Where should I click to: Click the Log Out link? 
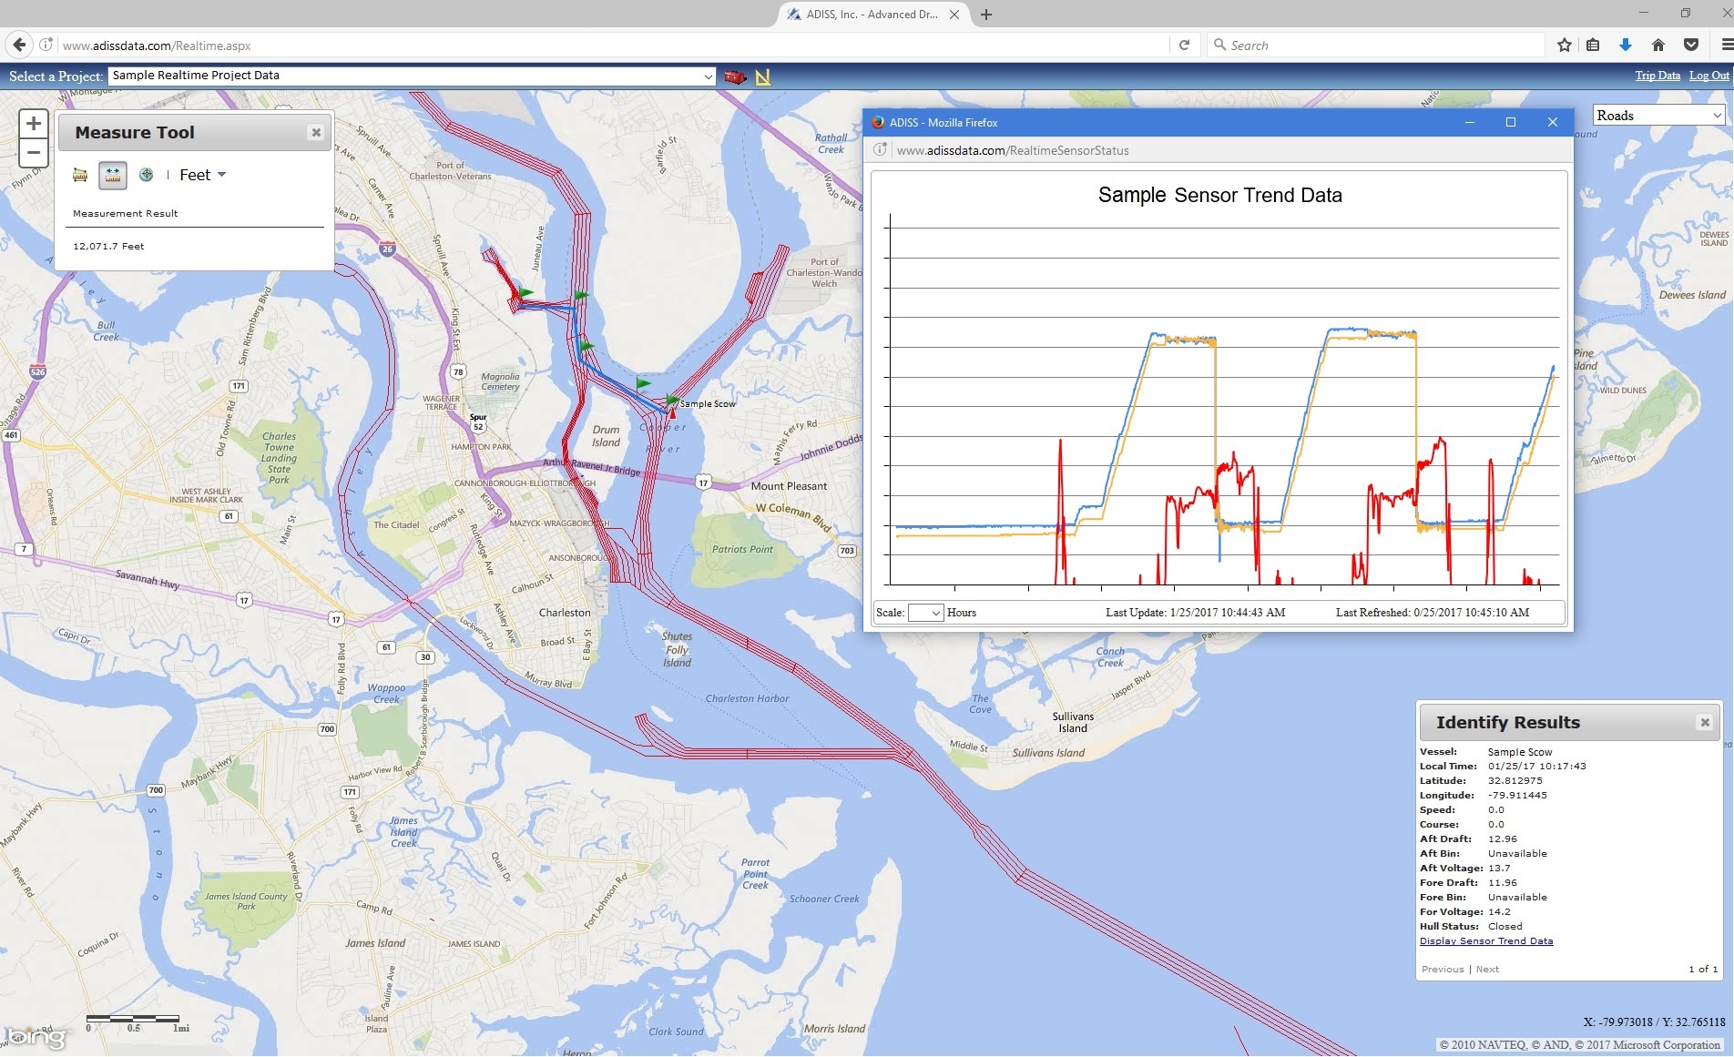tap(1709, 76)
